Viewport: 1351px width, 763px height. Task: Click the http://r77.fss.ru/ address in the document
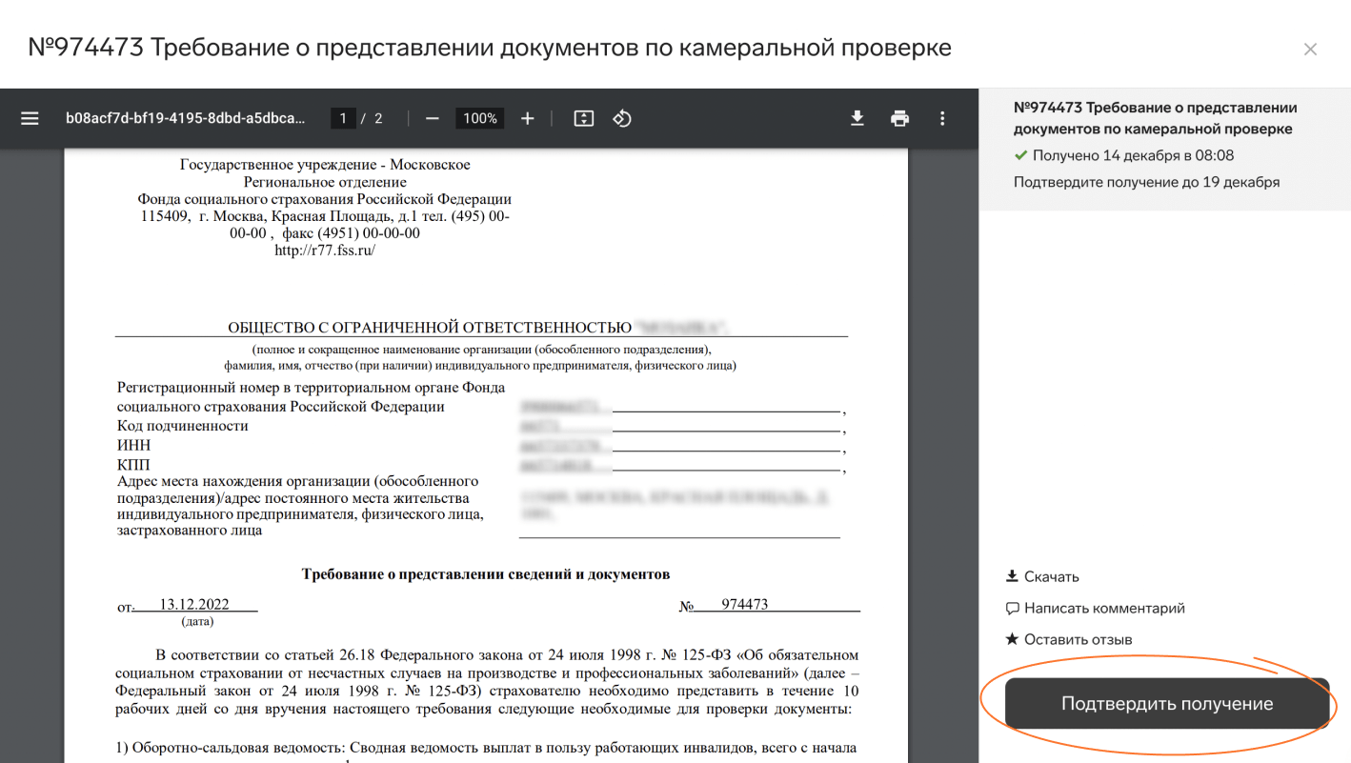pyautogui.click(x=325, y=251)
